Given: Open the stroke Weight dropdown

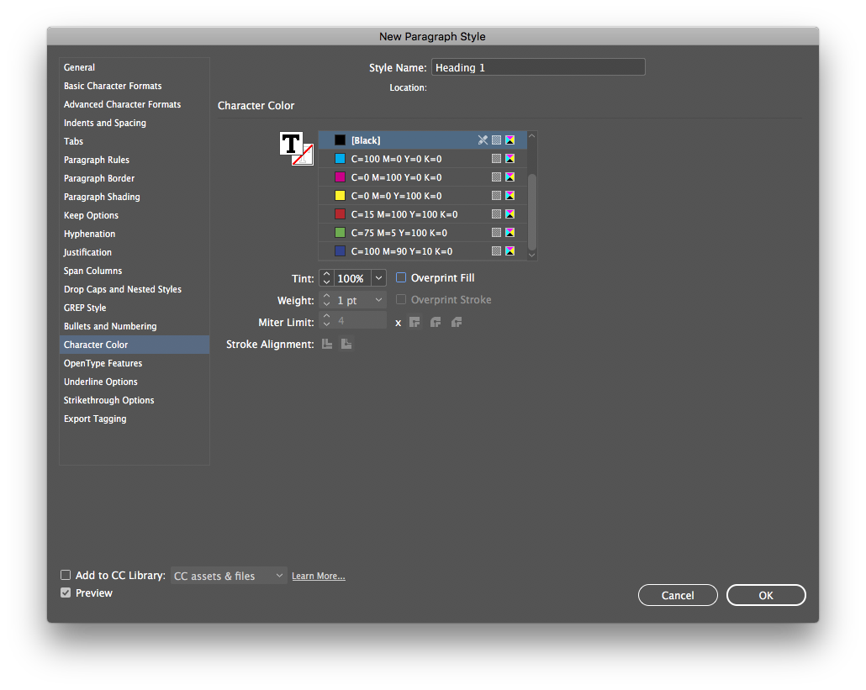Looking at the screenshot, I should (378, 300).
